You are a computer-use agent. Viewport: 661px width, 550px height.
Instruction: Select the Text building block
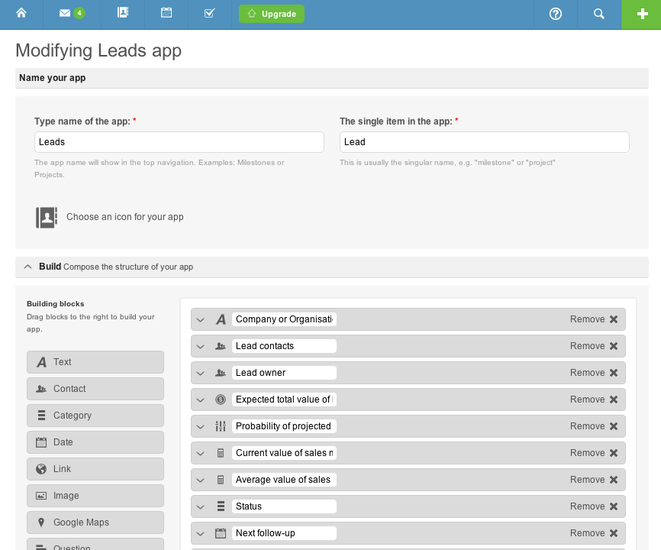click(95, 362)
